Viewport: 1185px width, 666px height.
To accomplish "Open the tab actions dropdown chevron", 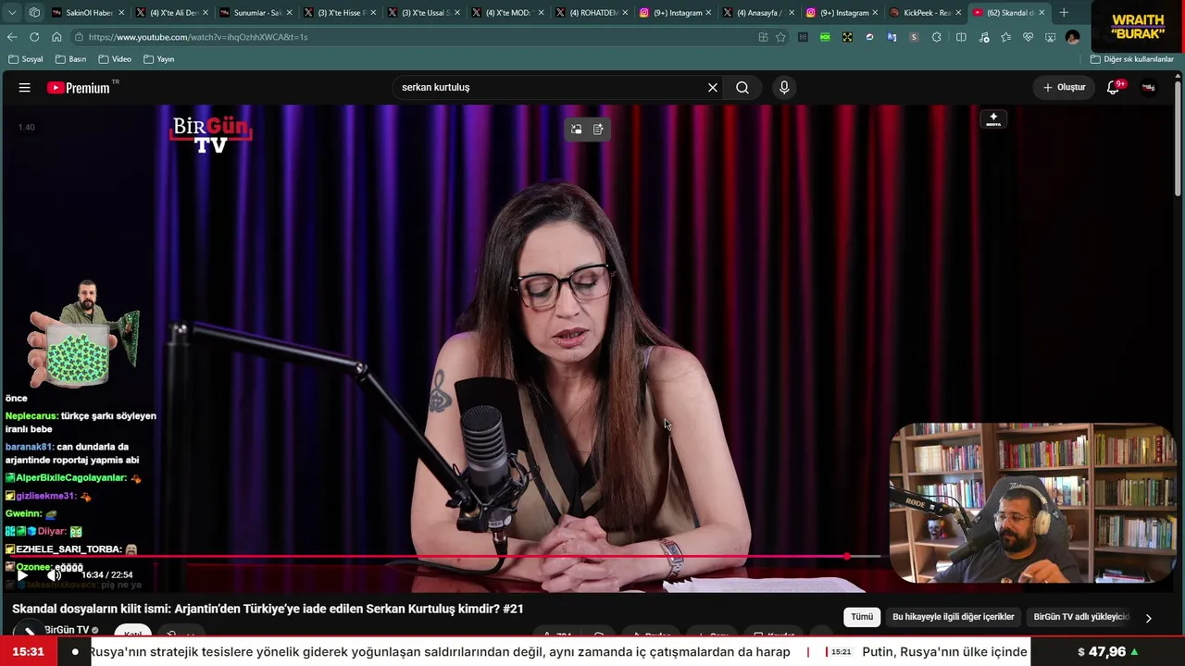I will pyautogui.click(x=12, y=13).
